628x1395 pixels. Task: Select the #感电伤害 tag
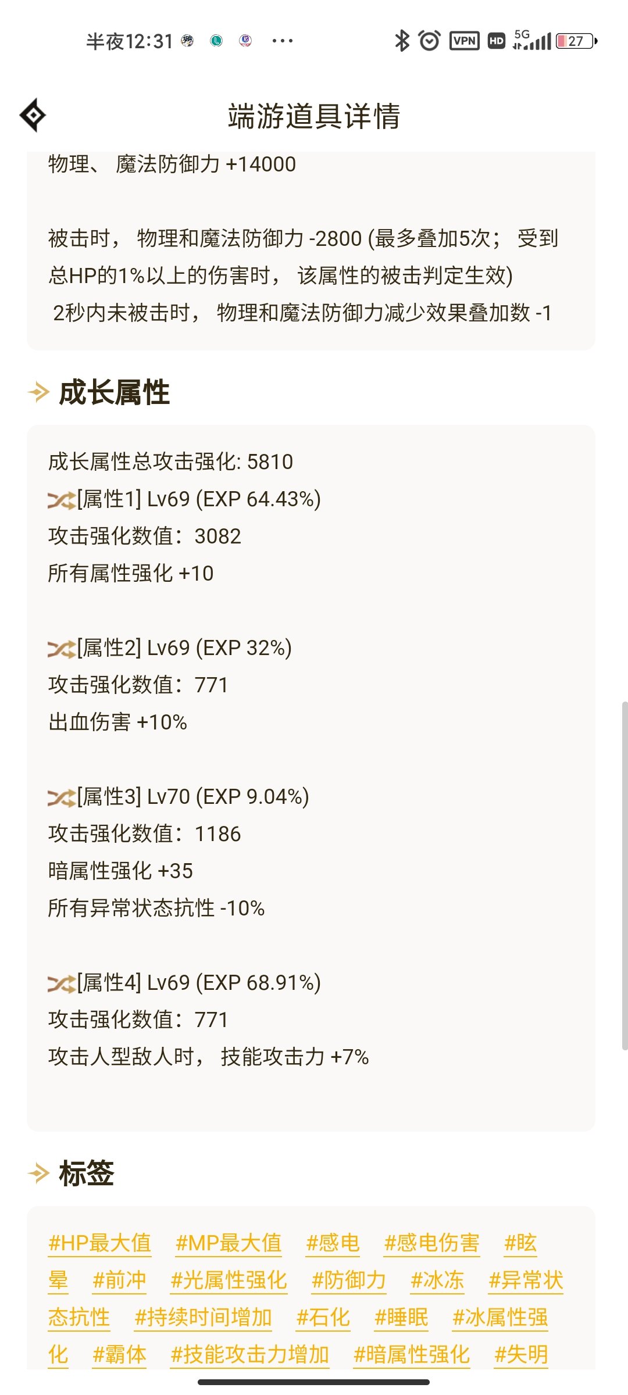point(431,1243)
